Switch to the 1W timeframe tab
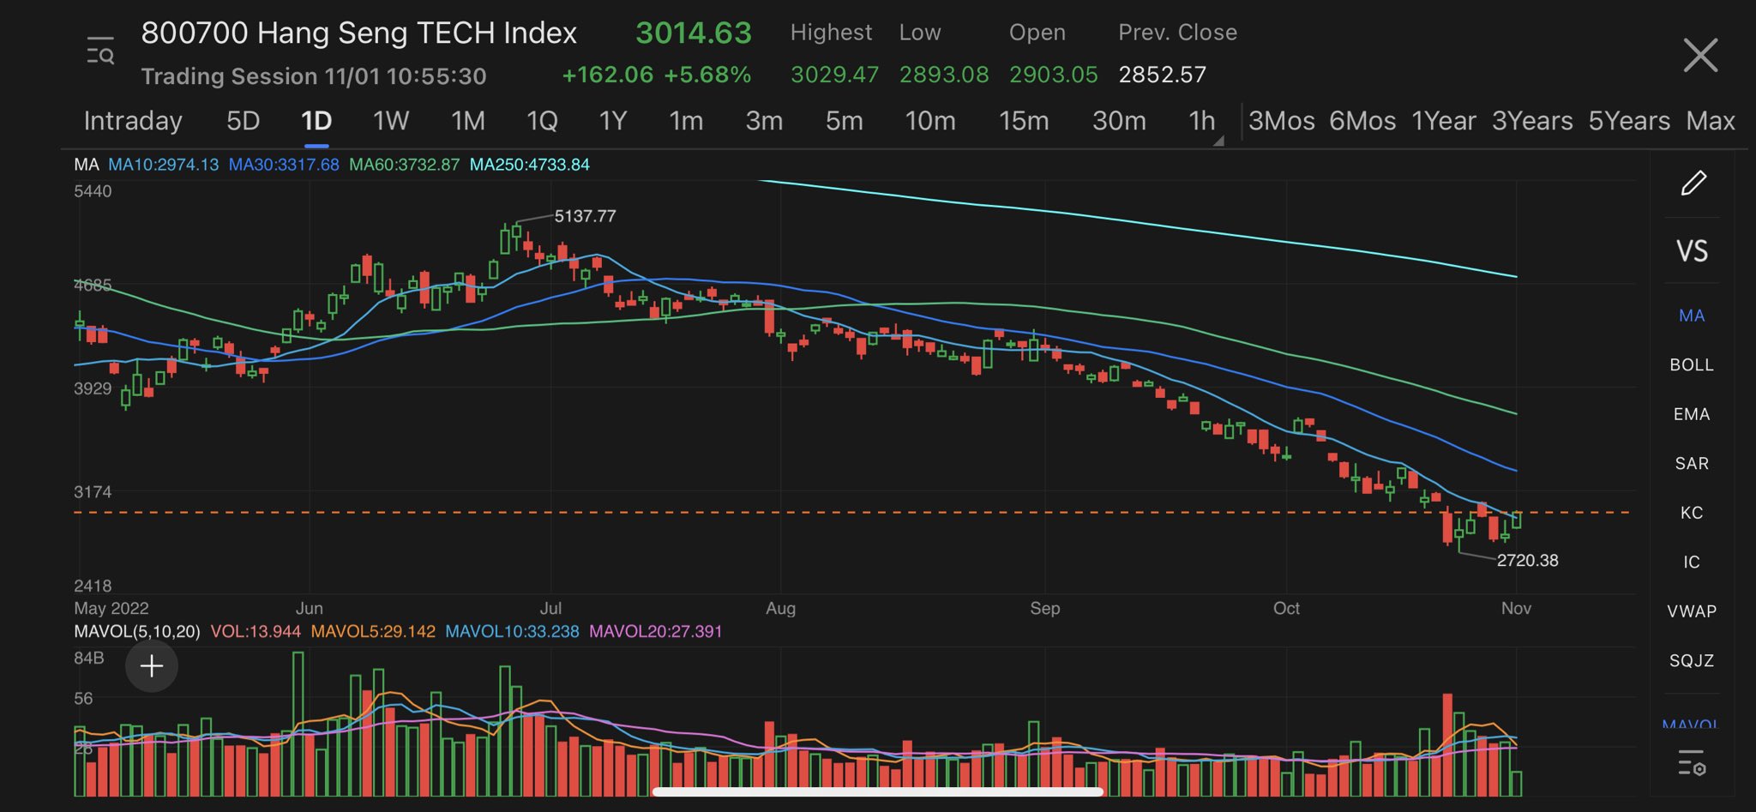 click(x=389, y=121)
